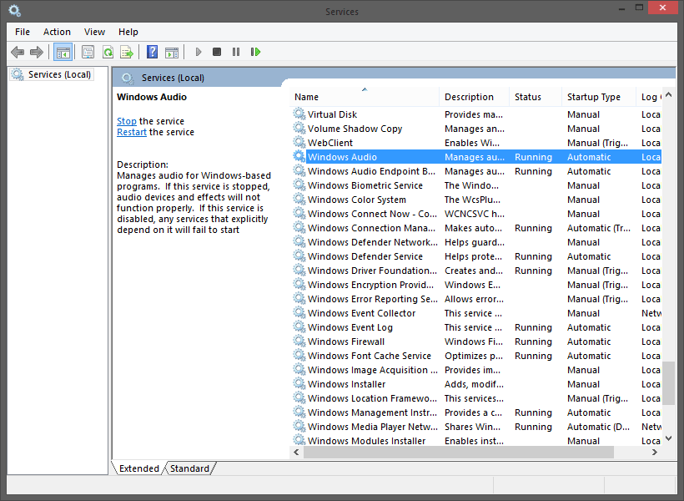Click gear icon beside Windows Firewall
The height and width of the screenshot is (501, 684).
[299, 342]
